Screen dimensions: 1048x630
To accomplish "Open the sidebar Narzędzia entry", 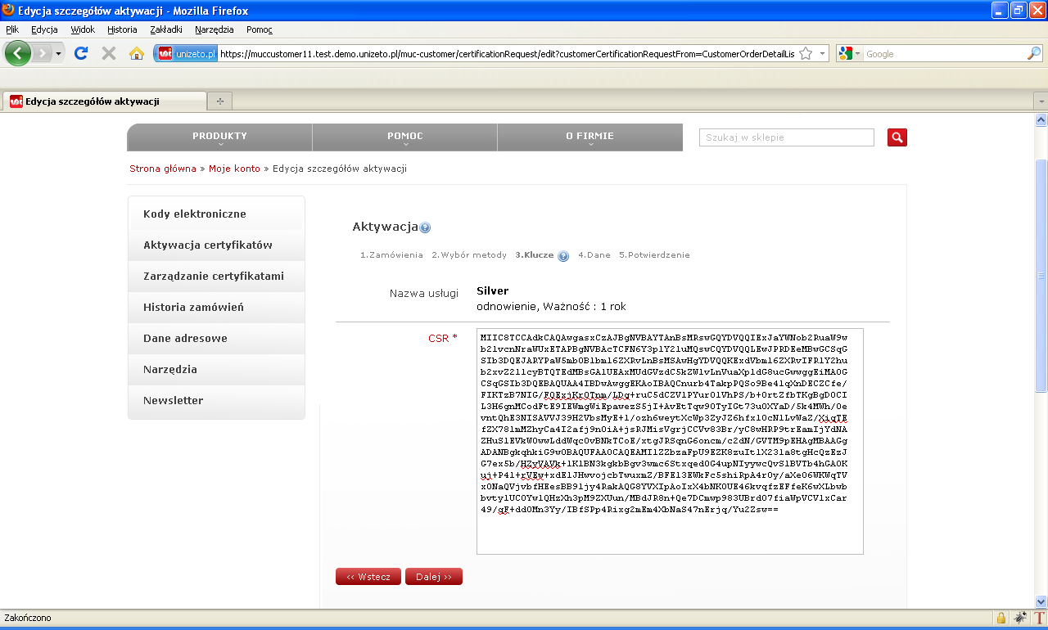I will [216, 370].
